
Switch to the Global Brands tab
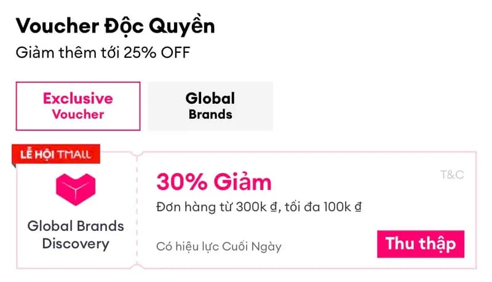210,106
